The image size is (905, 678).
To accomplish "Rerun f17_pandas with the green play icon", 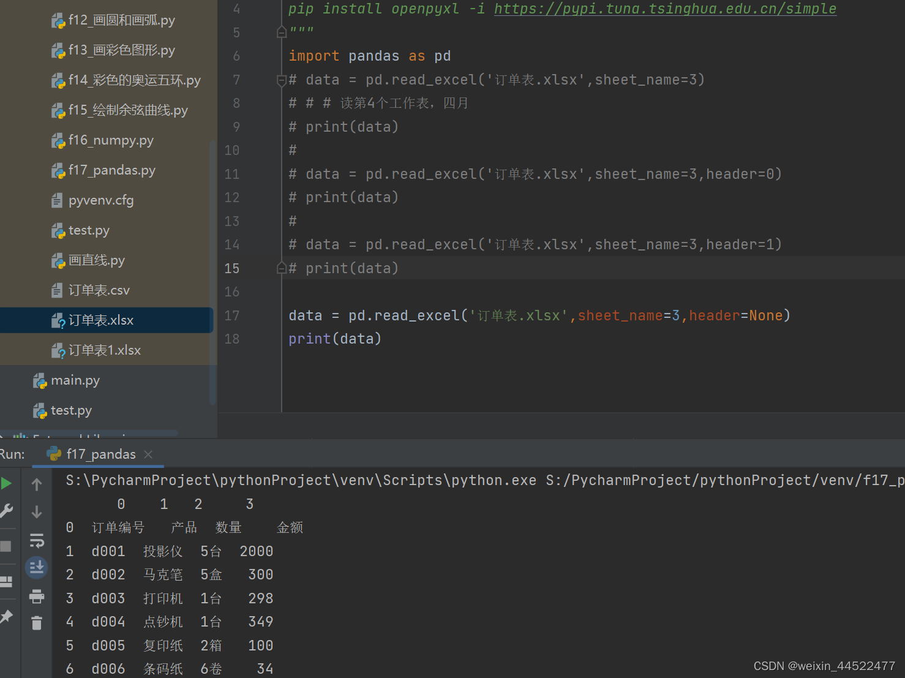I will point(6,483).
